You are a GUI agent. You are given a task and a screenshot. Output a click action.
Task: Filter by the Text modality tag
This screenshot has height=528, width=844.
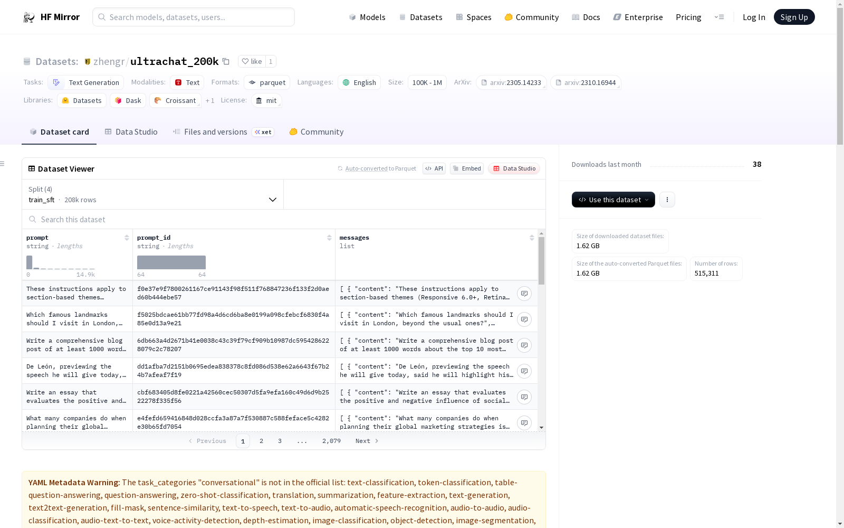pyautogui.click(x=187, y=82)
